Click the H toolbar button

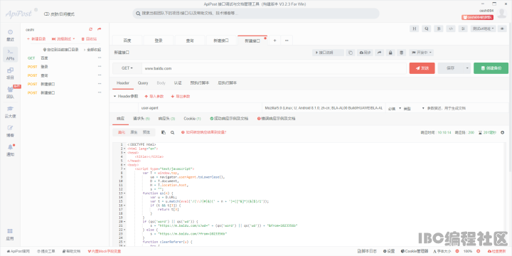tap(415, 28)
